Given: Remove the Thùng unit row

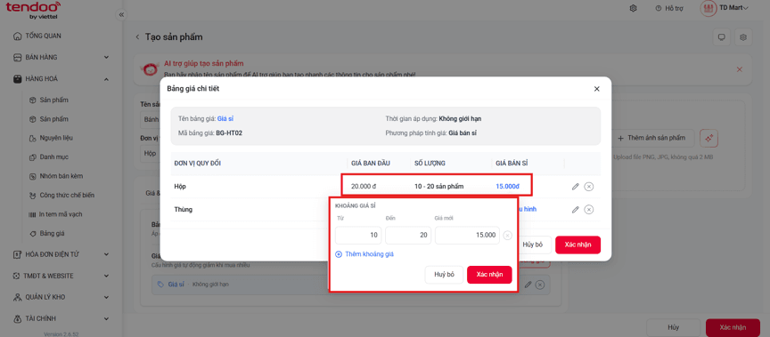Looking at the screenshot, I should click(589, 210).
